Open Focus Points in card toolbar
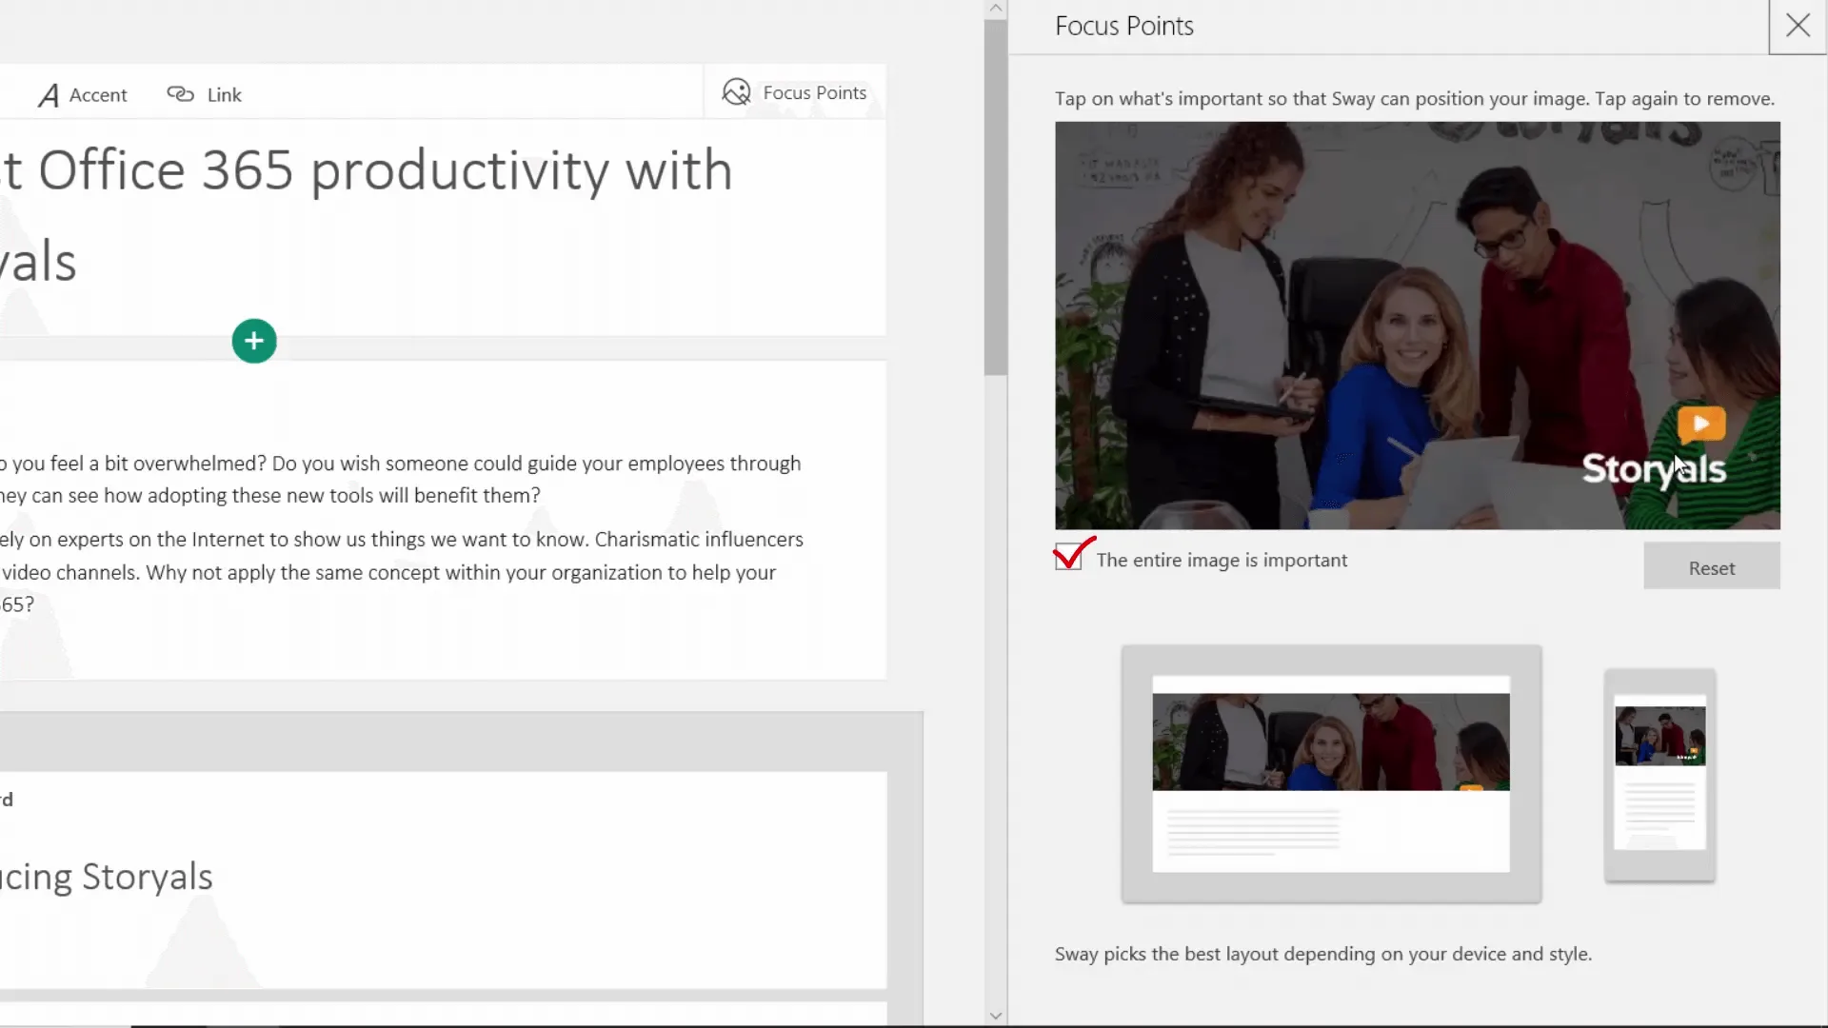Image resolution: width=1828 pixels, height=1028 pixels. (795, 92)
